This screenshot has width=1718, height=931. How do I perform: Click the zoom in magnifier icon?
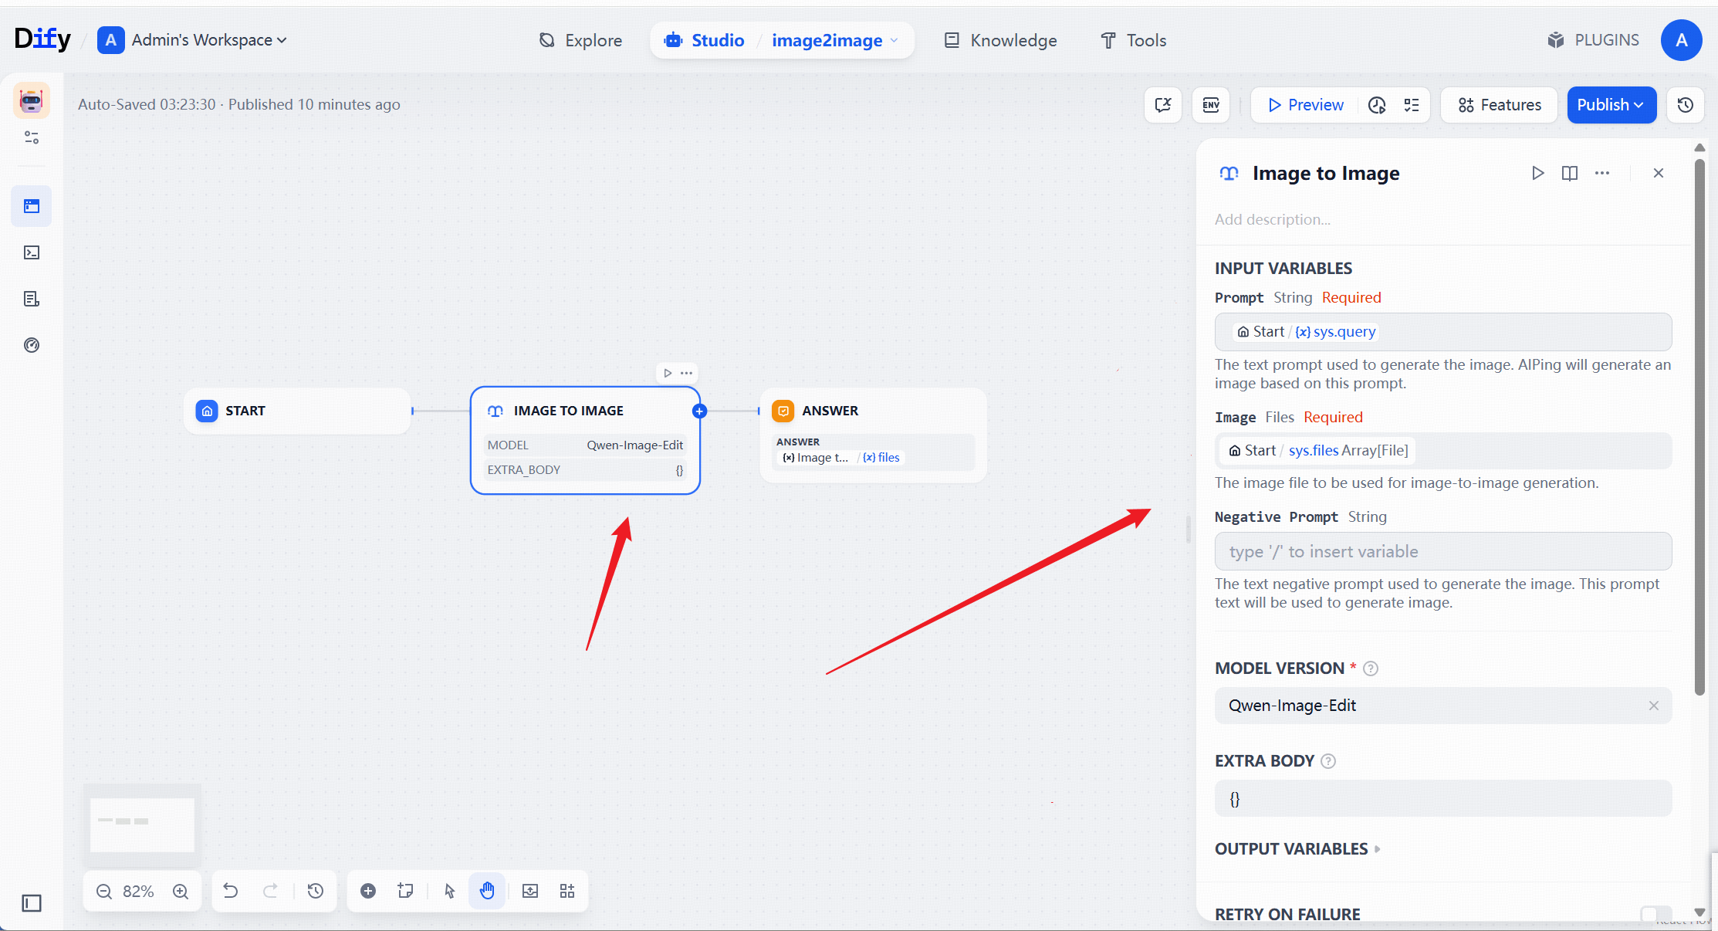(181, 892)
